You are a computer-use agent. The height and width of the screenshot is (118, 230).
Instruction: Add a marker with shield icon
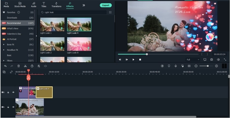tap(169, 66)
